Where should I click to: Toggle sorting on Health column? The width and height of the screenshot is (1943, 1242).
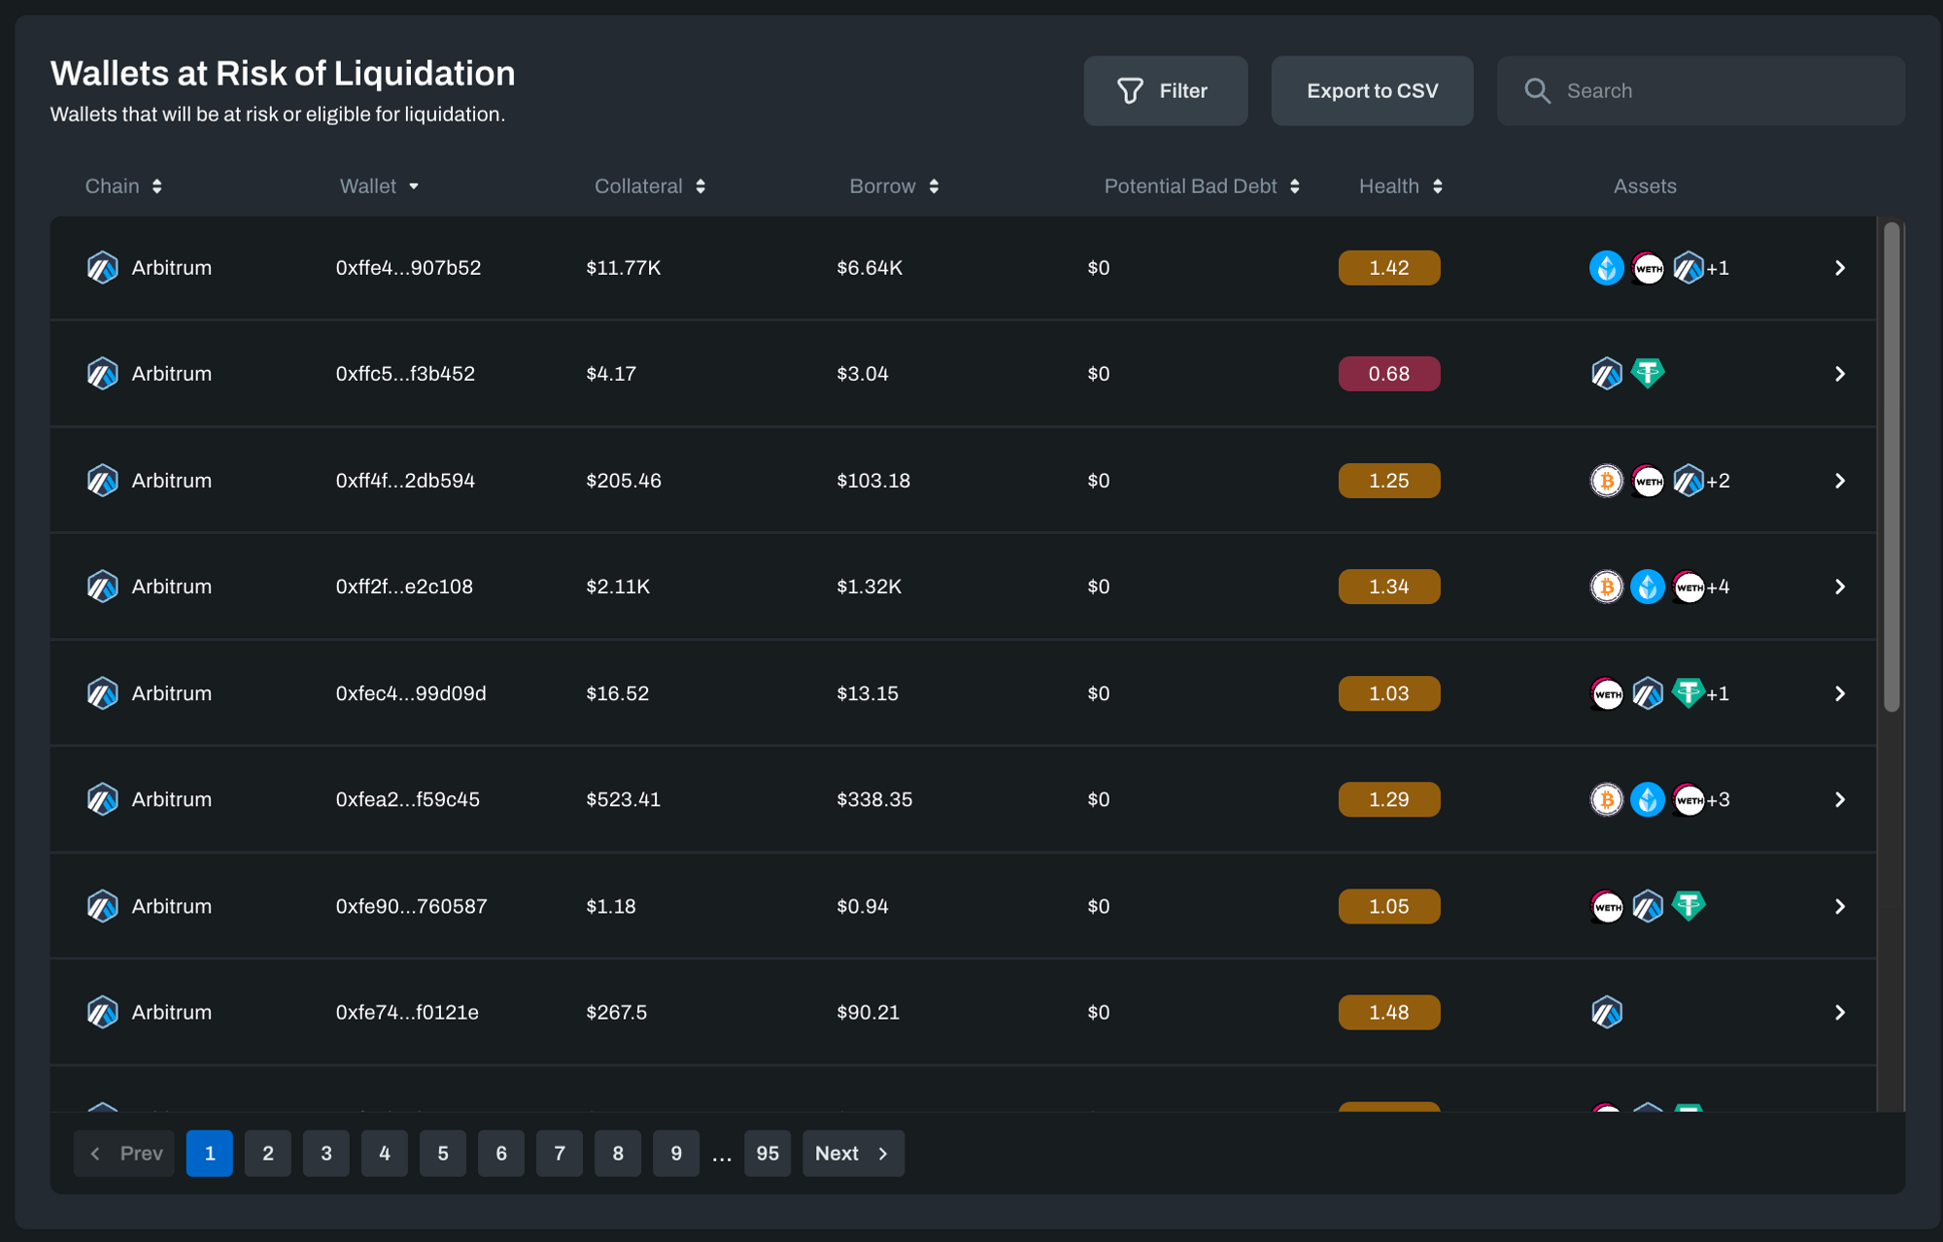point(1437,186)
